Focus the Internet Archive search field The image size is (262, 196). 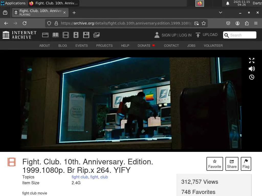(x=239, y=35)
